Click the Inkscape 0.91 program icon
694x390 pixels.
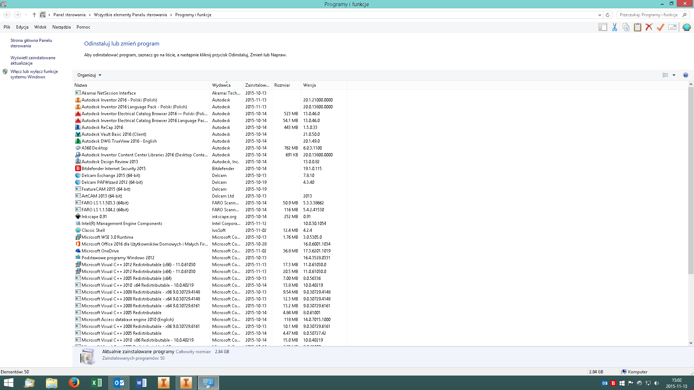pyautogui.click(x=78, y=217)
